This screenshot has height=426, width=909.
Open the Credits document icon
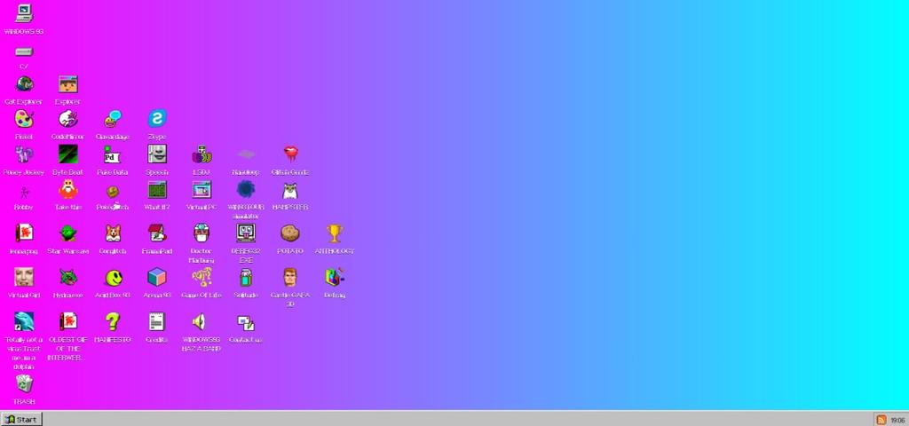pos(156,321)
